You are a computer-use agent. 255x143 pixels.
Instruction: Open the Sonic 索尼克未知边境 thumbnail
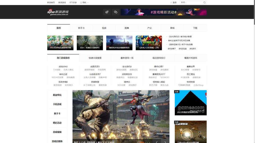click(x=119, y=43)
